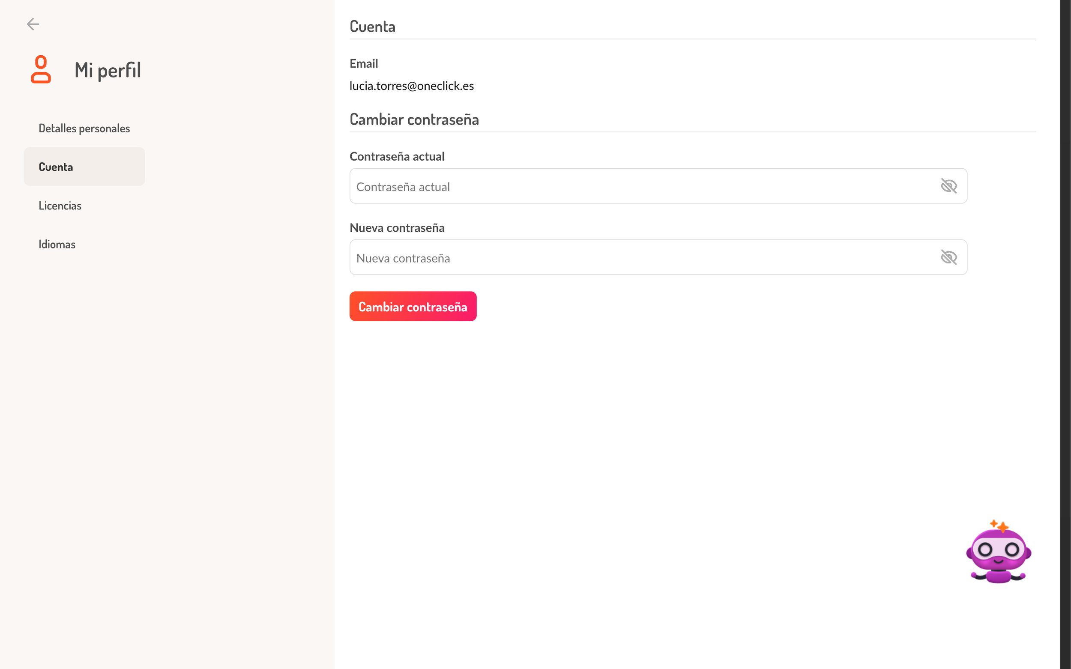The image size is (1071, 669).
Task: Click the Mi perfil title
Action: 108,70
